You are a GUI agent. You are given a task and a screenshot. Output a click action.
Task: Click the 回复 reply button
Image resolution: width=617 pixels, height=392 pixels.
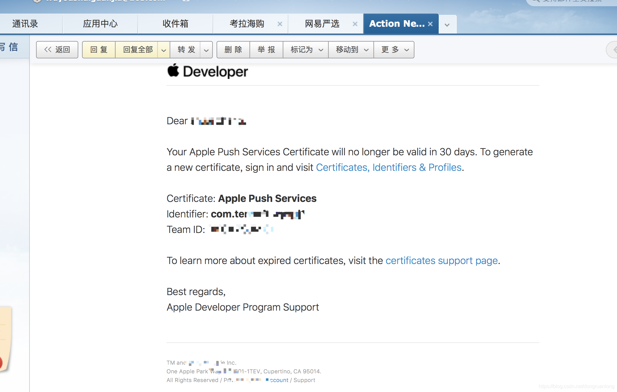(99, 50)
